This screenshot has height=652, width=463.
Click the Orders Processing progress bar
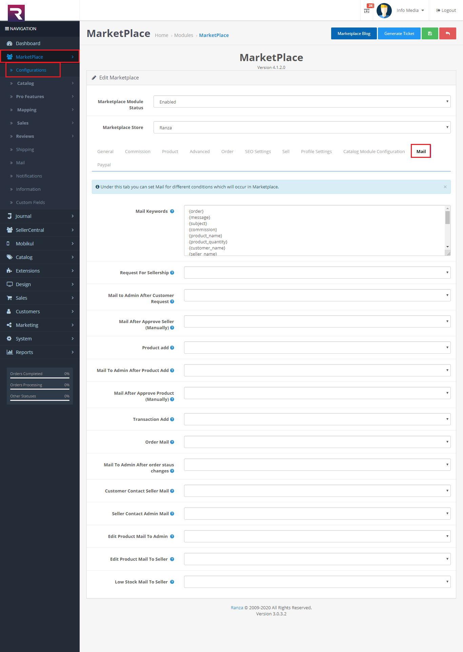pyautogui.click(x=40, y=389)
